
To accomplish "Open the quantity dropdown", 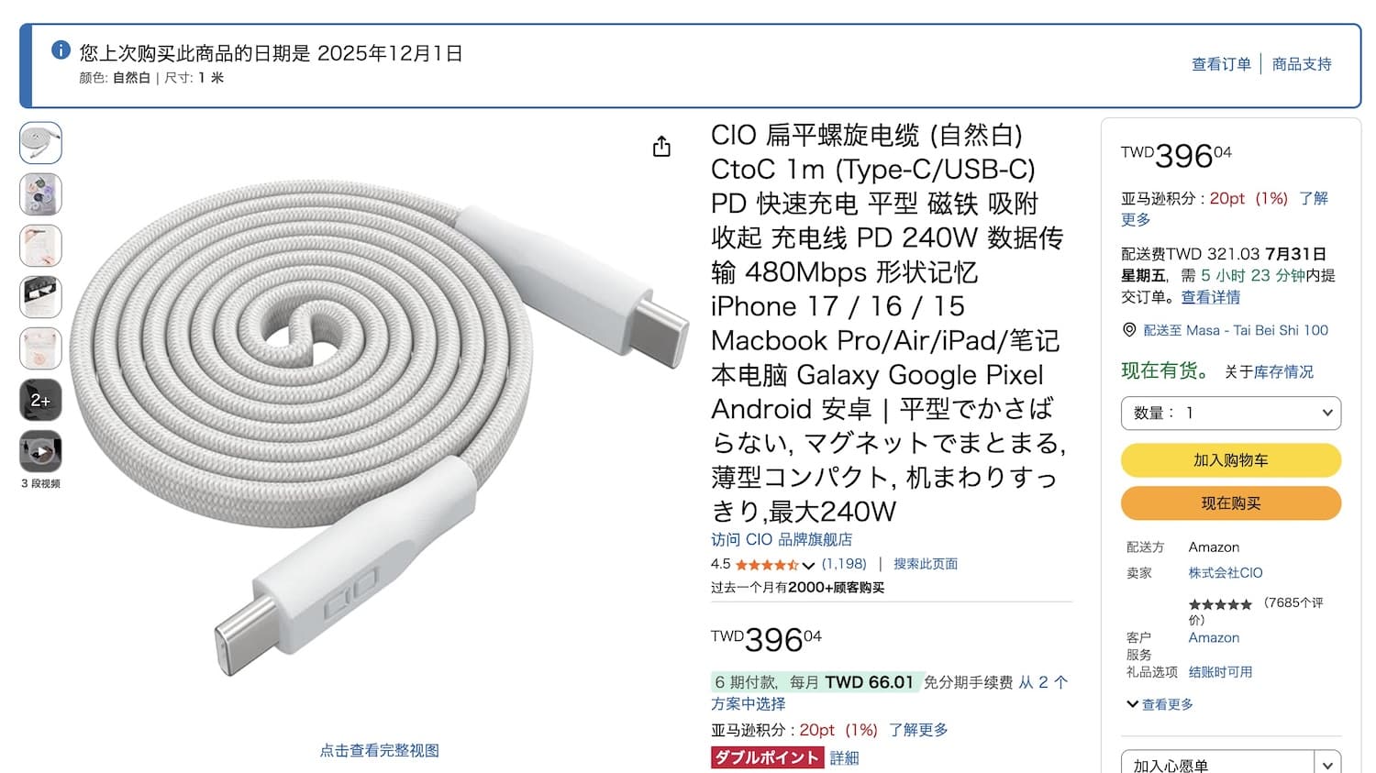I will pos(1230,413).
